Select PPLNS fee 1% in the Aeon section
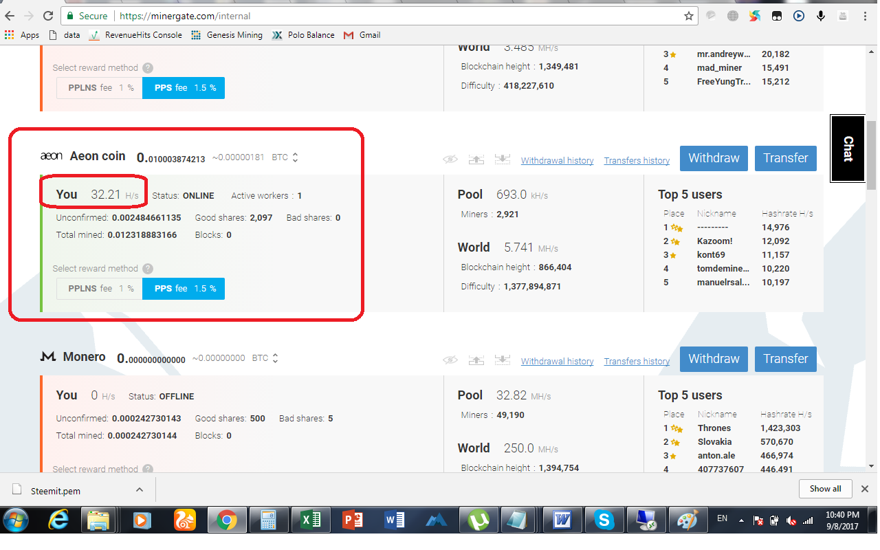 point(100,289)
